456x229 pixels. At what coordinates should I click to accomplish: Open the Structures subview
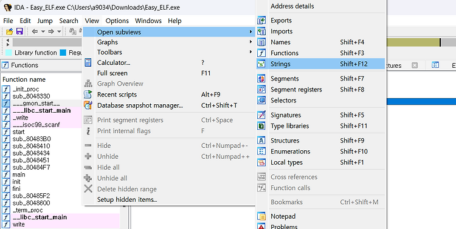pos(320,141)
